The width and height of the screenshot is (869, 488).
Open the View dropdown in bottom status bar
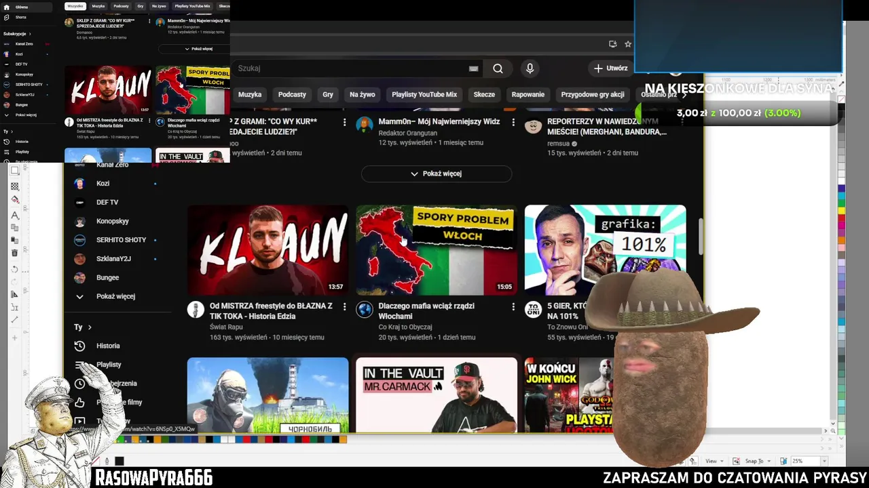[x=715, y=461]
